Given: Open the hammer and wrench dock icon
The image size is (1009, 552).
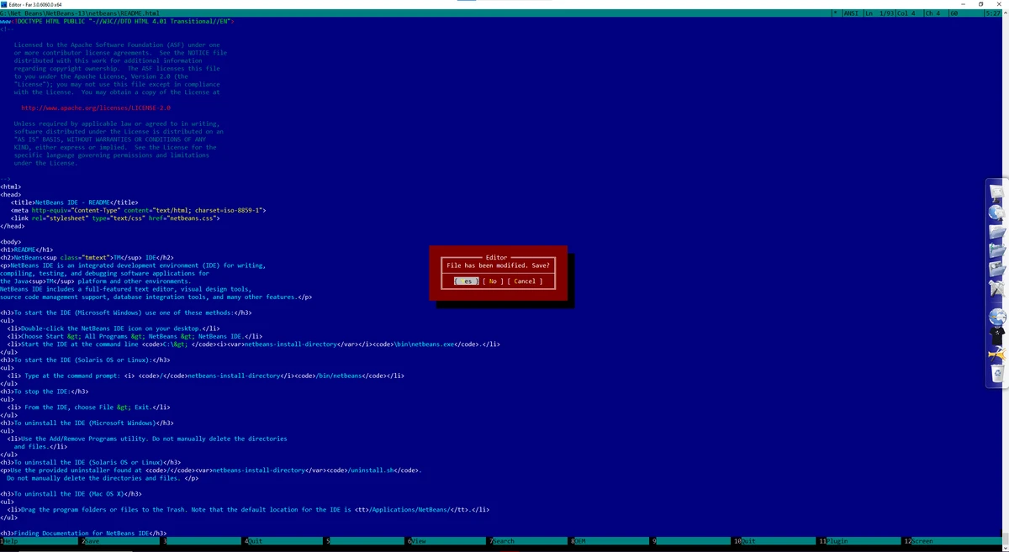Looking at the screenshot, I should [x=997, y=354].
